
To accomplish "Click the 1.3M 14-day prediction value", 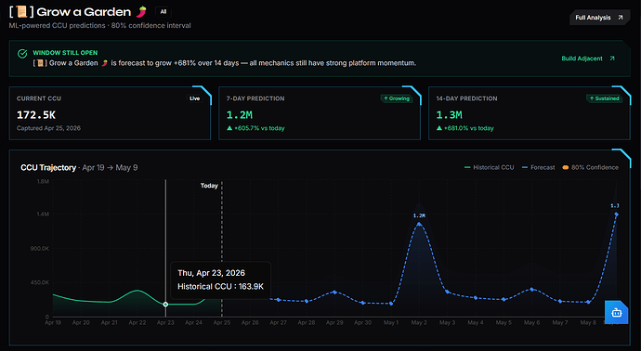I will (450, 115).
